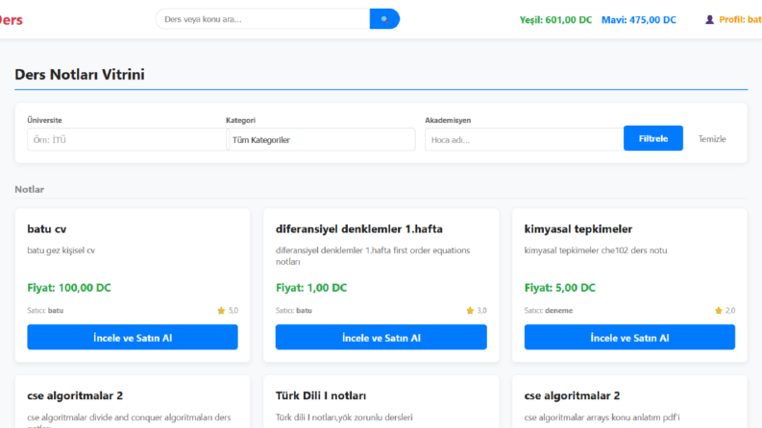
Task: Click 'Türk dili I notları,yök zorunlu dersleri' text
Action: coord(344,417)
